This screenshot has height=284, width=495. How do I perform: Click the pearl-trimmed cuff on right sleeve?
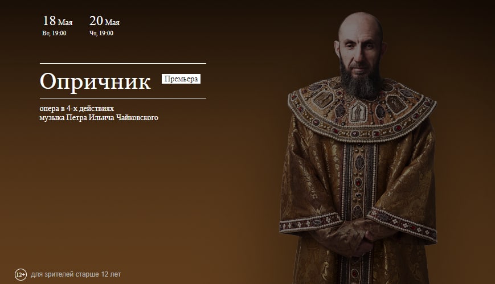click(403, 223)
